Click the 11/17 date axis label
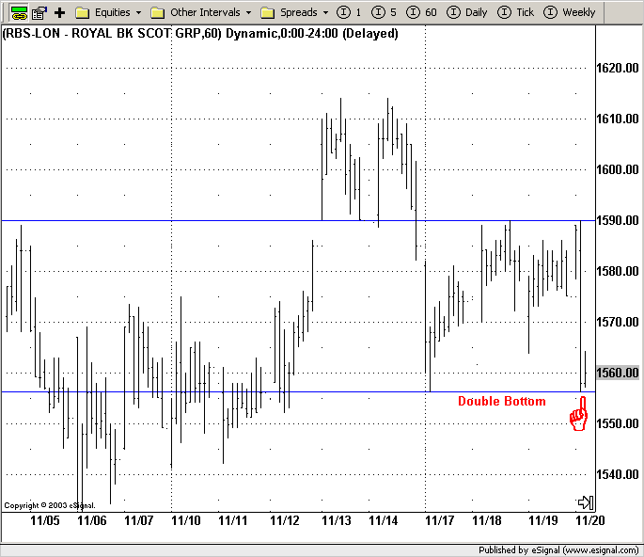Image resolution: width=644 pixels, height=557 pixels. [x=439, y=521]
